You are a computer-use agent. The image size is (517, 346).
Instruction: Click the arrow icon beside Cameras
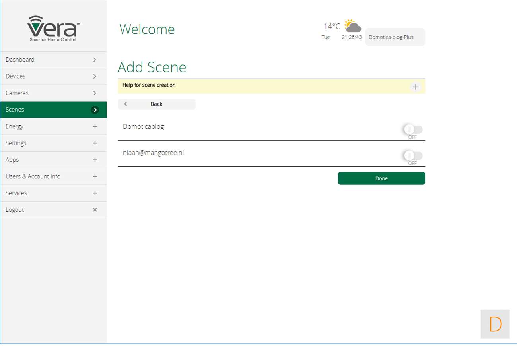(x=95, y=93)
